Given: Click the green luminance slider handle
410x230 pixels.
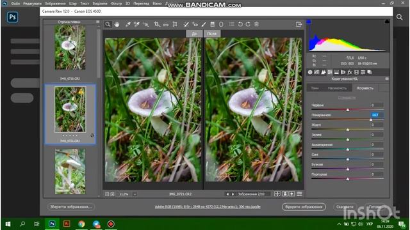Looking at the screenshot, I should coord(348,139).
